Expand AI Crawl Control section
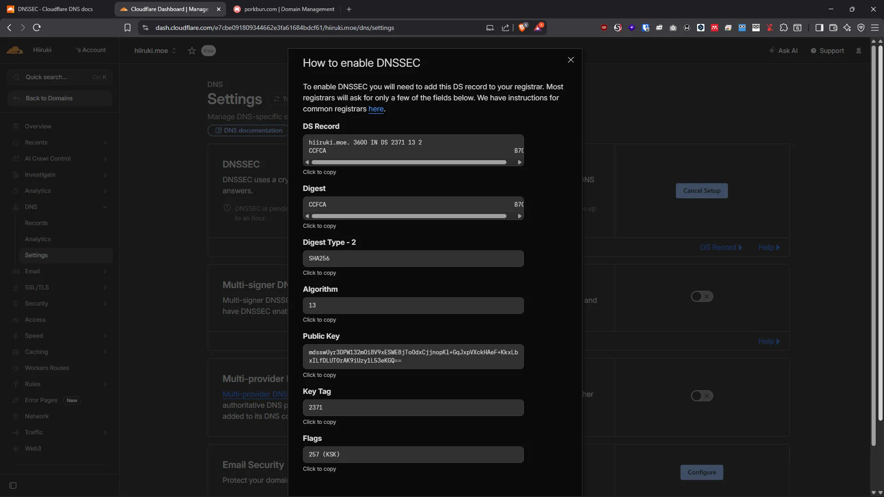Image resolution: width=884 pixels, height=497 pixels. (x=59, y=159)
